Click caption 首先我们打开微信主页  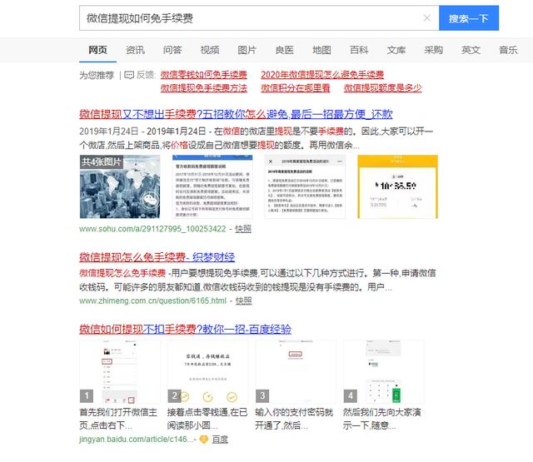pos(118,419)
